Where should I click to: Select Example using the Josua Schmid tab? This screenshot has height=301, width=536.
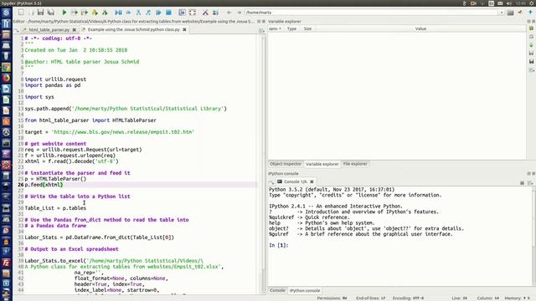coord(133,30)
